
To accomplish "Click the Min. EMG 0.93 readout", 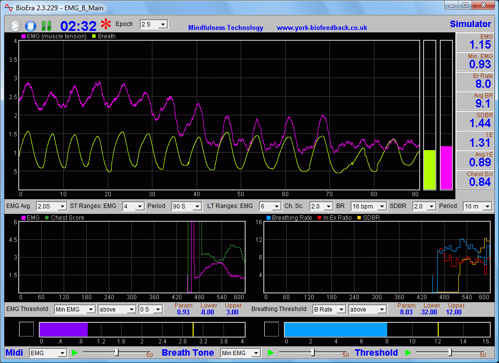I will click(x=474, y=62).
